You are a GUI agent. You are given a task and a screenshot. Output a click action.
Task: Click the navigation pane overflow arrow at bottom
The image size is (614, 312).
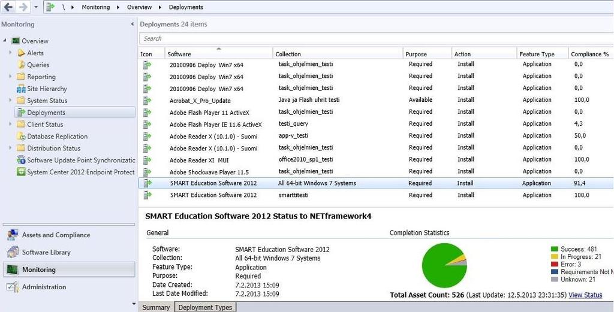tap(135, 304)
